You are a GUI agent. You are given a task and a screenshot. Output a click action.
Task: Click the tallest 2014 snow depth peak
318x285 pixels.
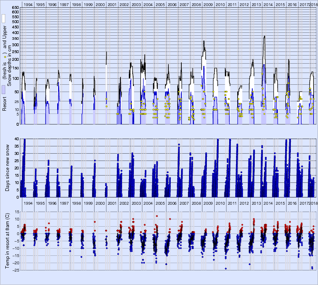tap(264, 36)
